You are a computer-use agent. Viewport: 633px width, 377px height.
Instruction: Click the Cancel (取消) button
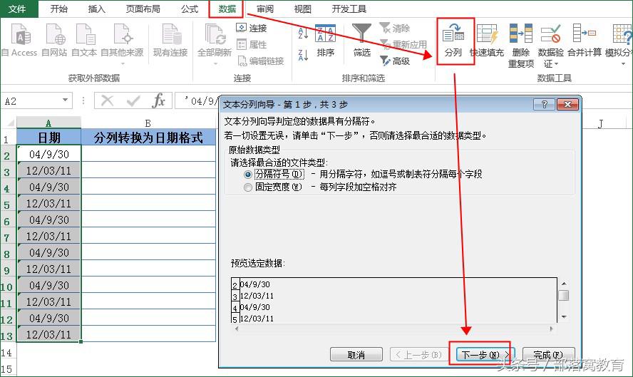click(x=356, y=355)
